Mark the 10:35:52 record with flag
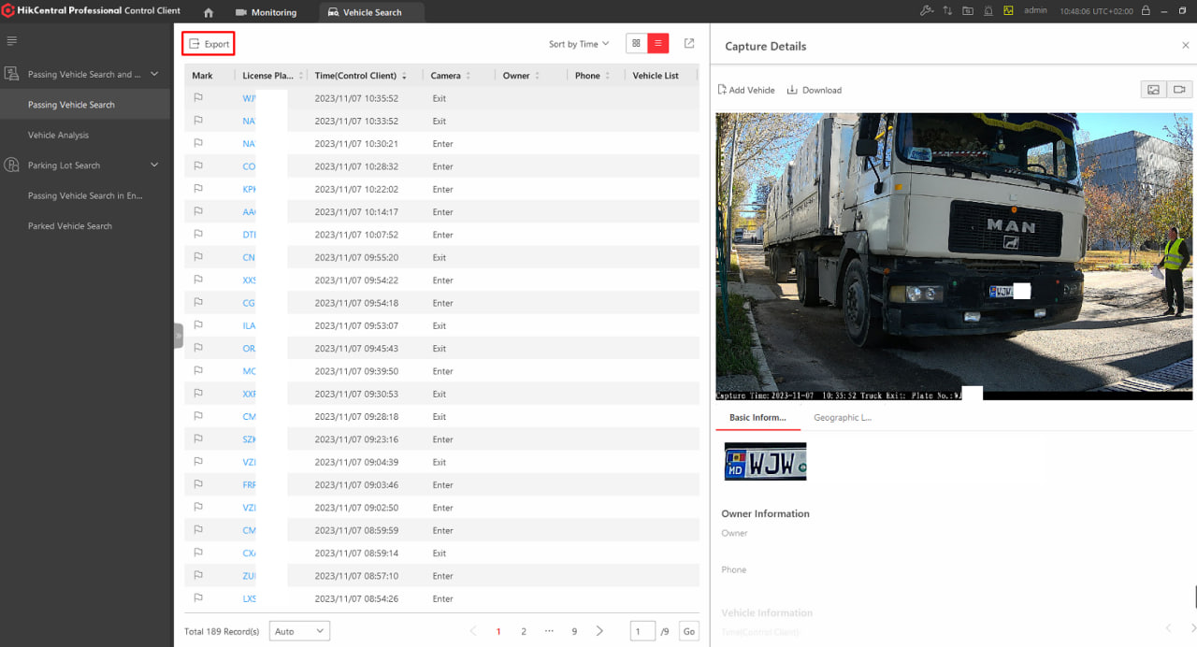This screenshot has width=1197, height=647. click(x=198, y=98)
